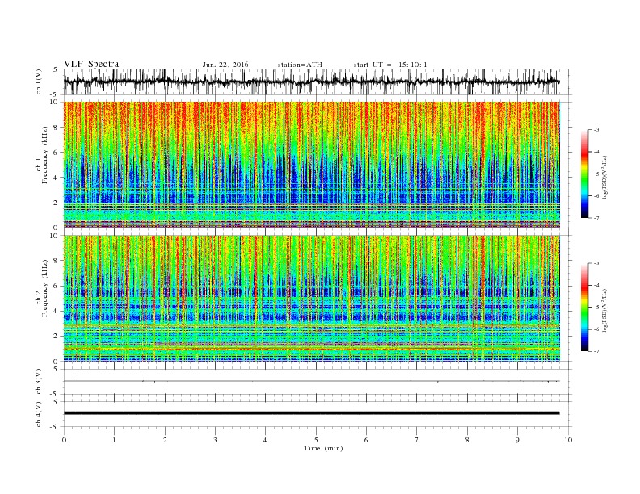Click time axis tick label "2"
The height and width of the screenshot is (494, 640).
165,440
